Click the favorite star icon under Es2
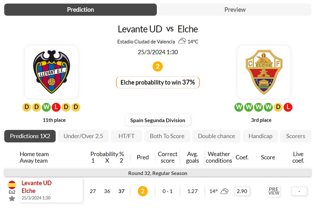This screenshot has width=315, height=208. [x=12, y=199]
